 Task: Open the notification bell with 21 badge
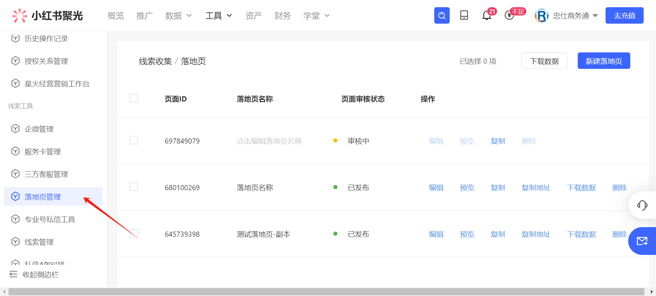click(487, 15)
